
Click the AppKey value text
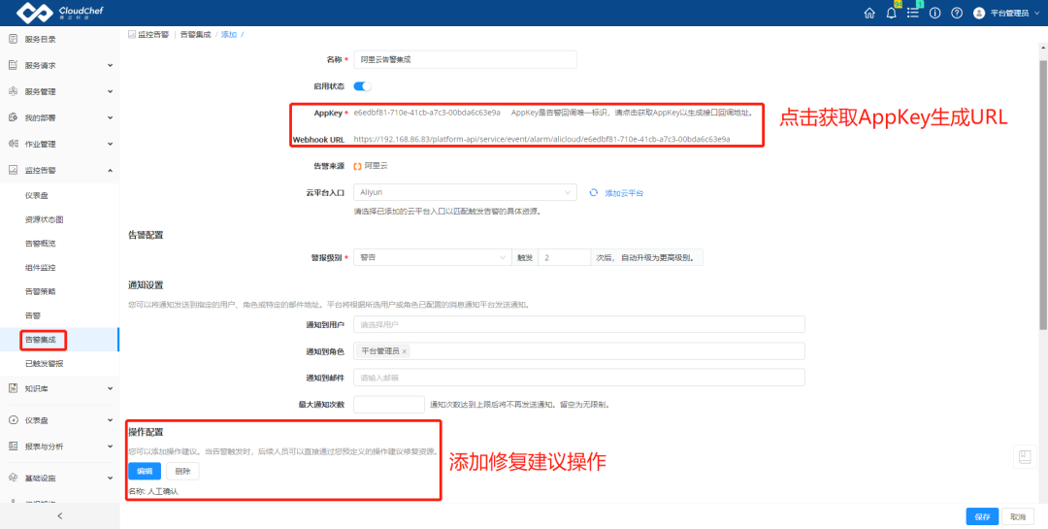click(427, 113)
